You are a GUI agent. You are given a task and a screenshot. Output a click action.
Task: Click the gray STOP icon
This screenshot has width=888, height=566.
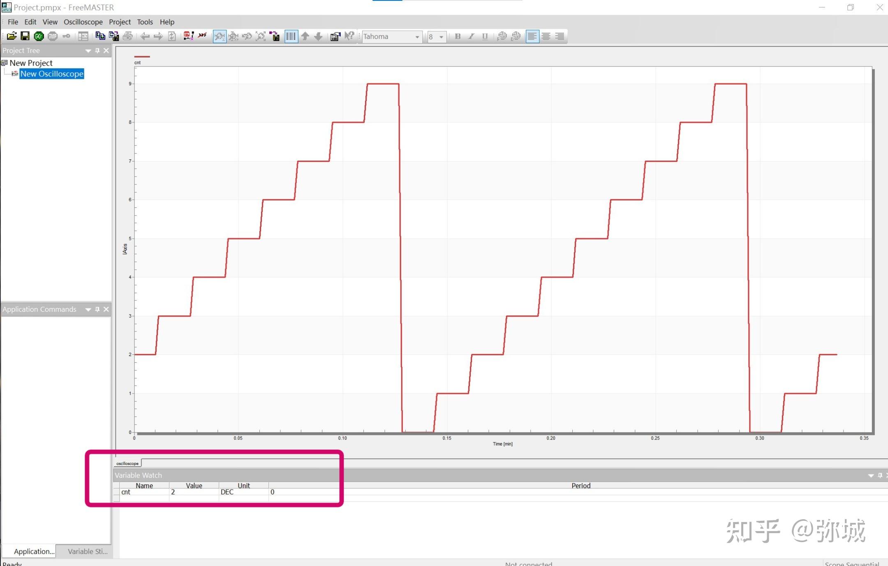(52, 37)
